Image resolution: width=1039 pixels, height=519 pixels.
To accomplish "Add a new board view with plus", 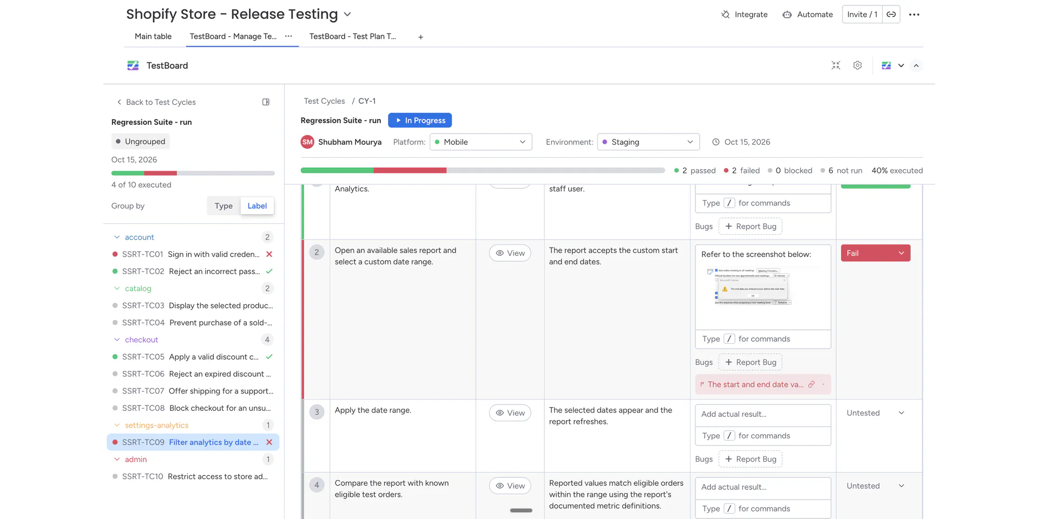I will pos(420,37).
